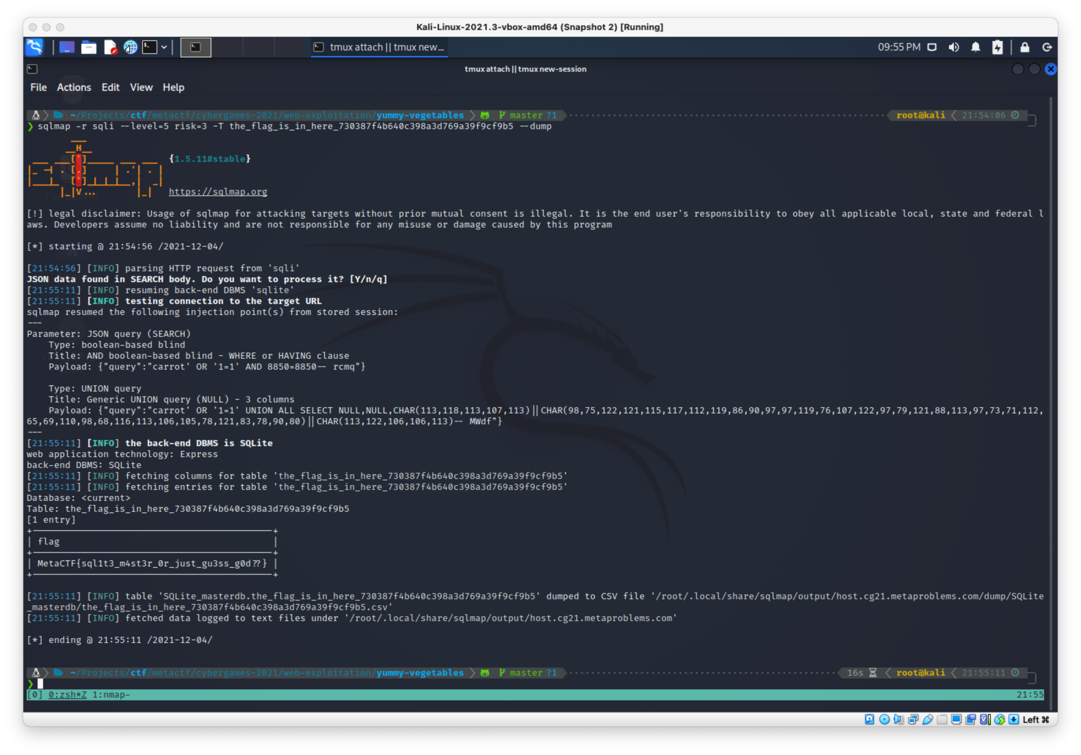Open the View menu
The width and height of the screenshot is (1081, 755).
141,87
